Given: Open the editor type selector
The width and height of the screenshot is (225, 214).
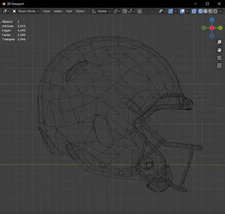Looking at the screenshot, I should point(6,11).
